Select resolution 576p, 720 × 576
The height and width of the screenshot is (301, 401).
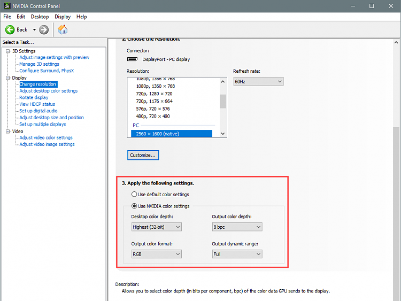tap(153, 109)
